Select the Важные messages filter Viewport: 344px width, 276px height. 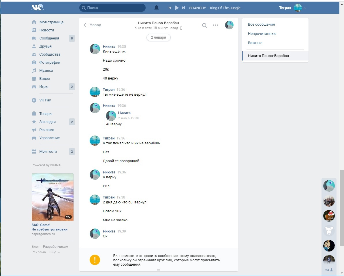pos(255,43)
